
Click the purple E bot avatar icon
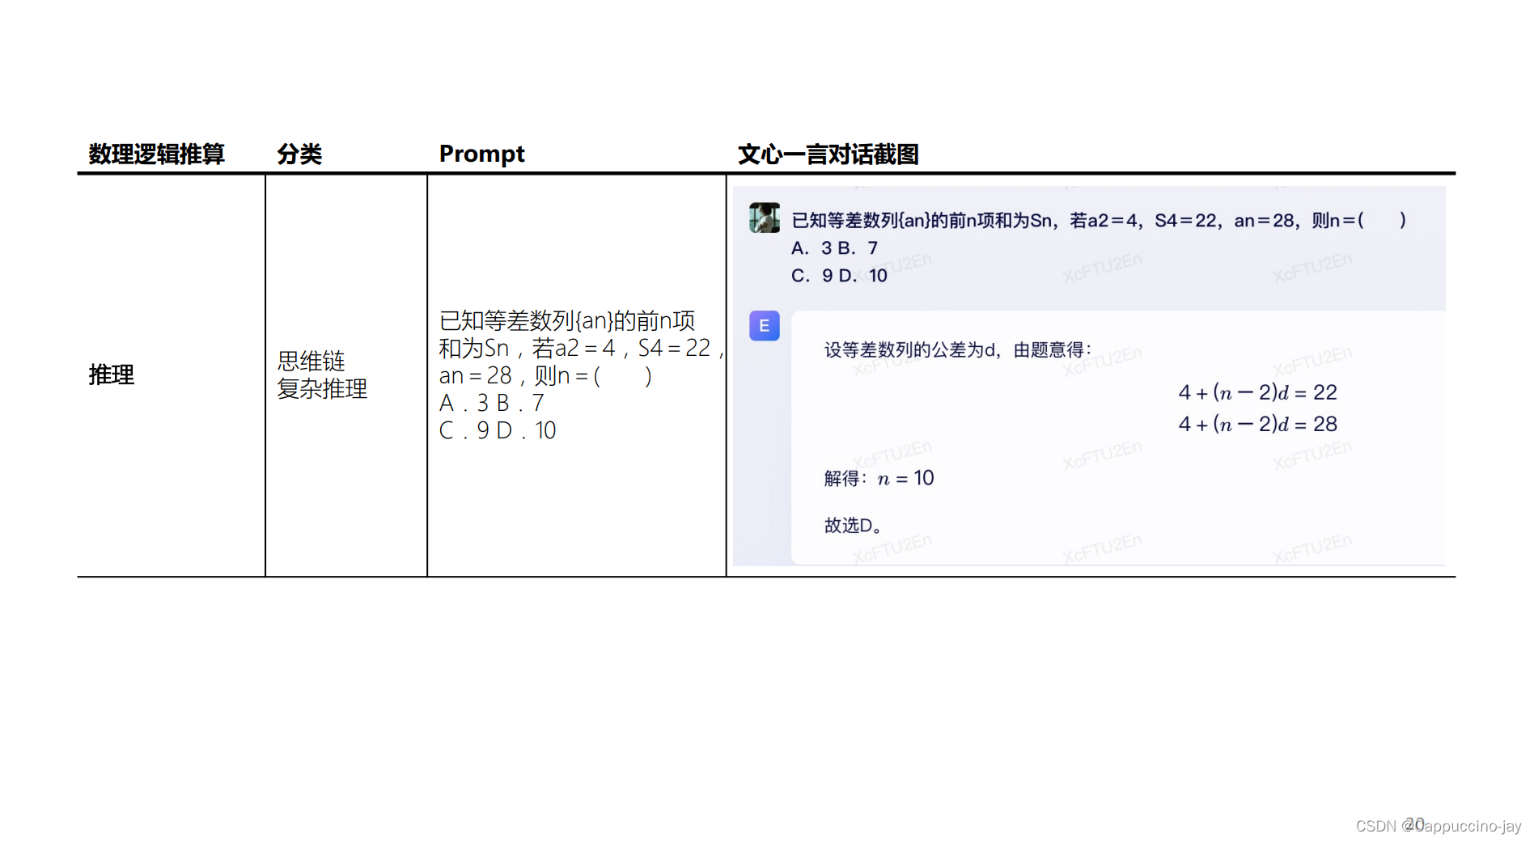[x=764, y=326]
